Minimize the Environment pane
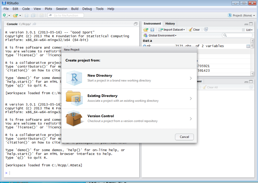Image resolution: width=258 pixels, height=183 pixels. [x=246, y=24]
